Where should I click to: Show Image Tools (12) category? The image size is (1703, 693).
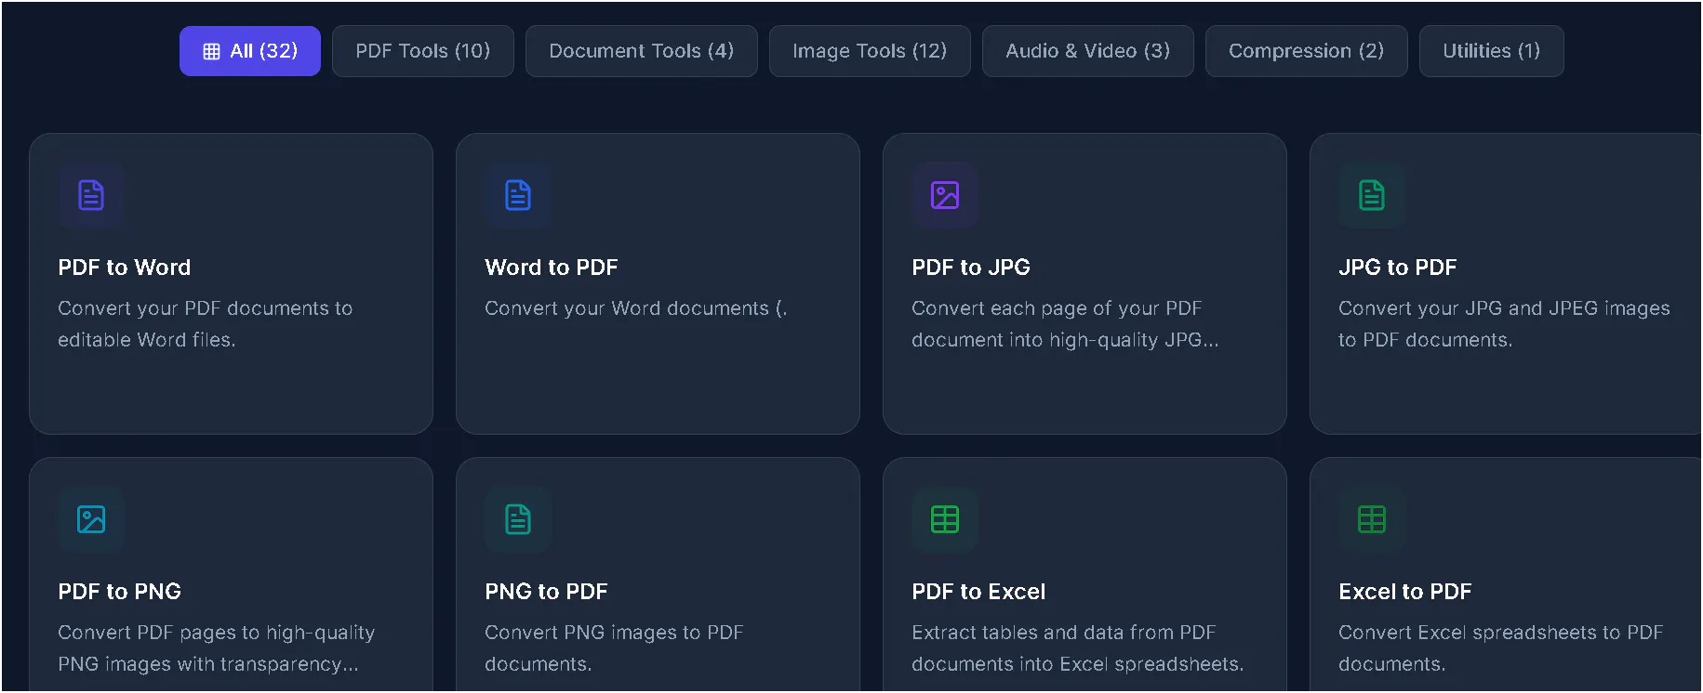pos(870,51)
